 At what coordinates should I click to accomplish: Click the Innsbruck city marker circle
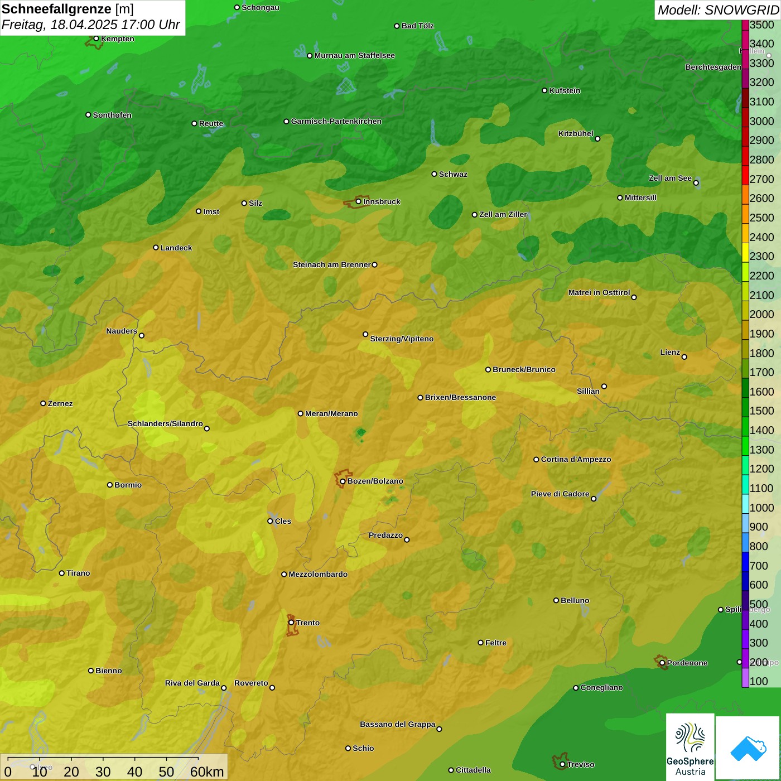coord(359,201)
